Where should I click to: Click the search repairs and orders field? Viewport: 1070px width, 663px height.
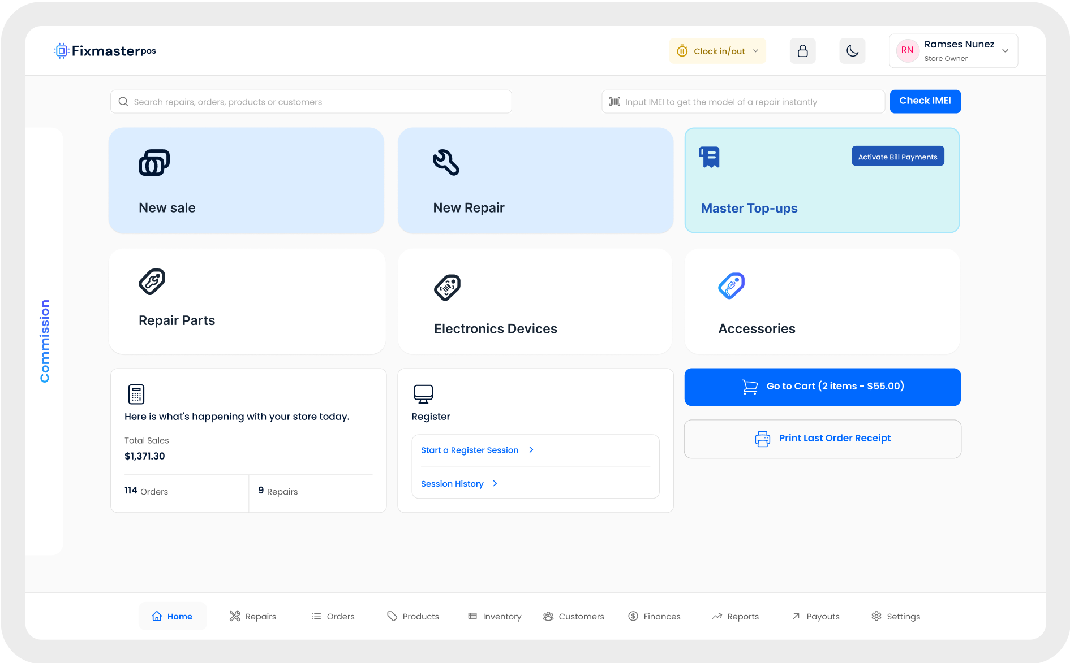pos(311,102)
